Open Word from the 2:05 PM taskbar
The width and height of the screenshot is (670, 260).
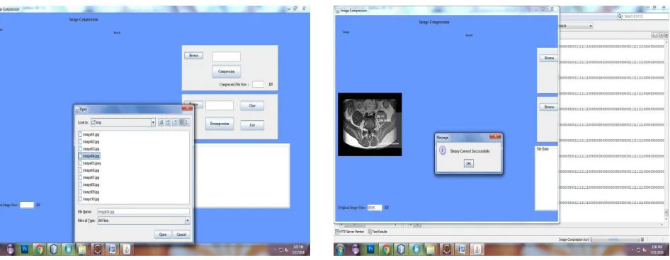click(111, 249)
